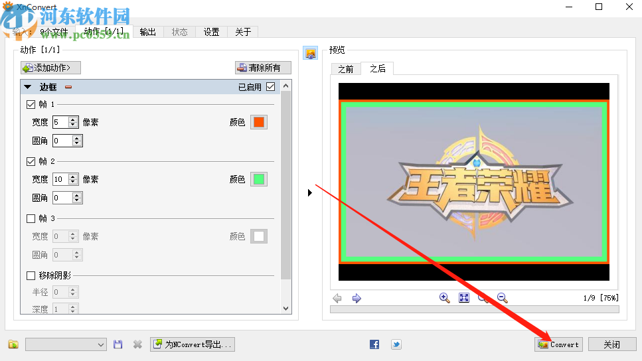The image size is (642, 361).
Task: Click 帧 1 宽度 input field
Action: (60, 122)
